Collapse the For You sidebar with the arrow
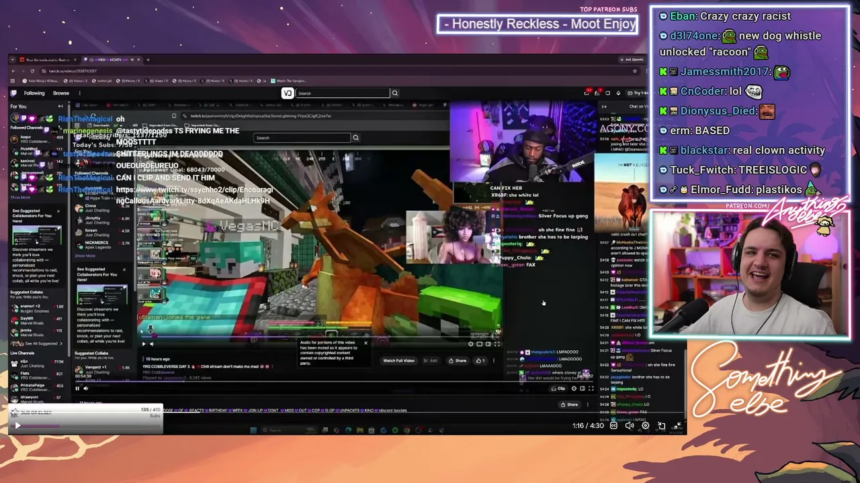 pyautogui.click(x=60, y=106)
